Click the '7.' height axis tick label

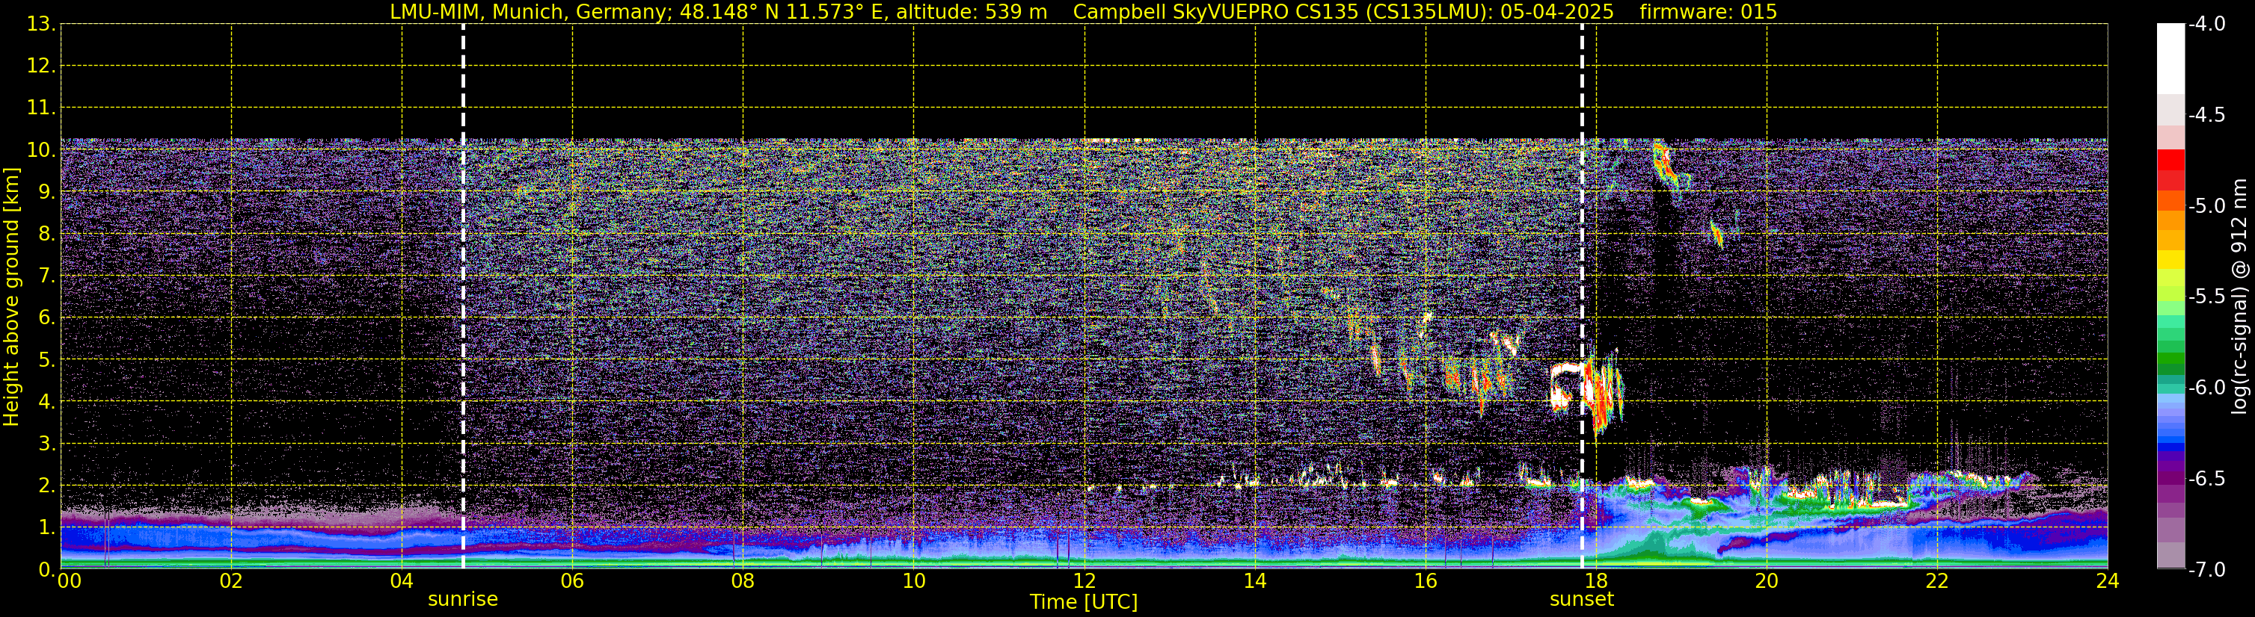click(x=47, y=276)
